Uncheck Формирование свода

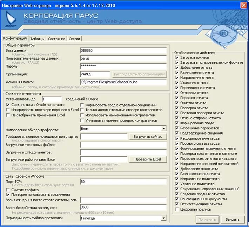(177, 123)
